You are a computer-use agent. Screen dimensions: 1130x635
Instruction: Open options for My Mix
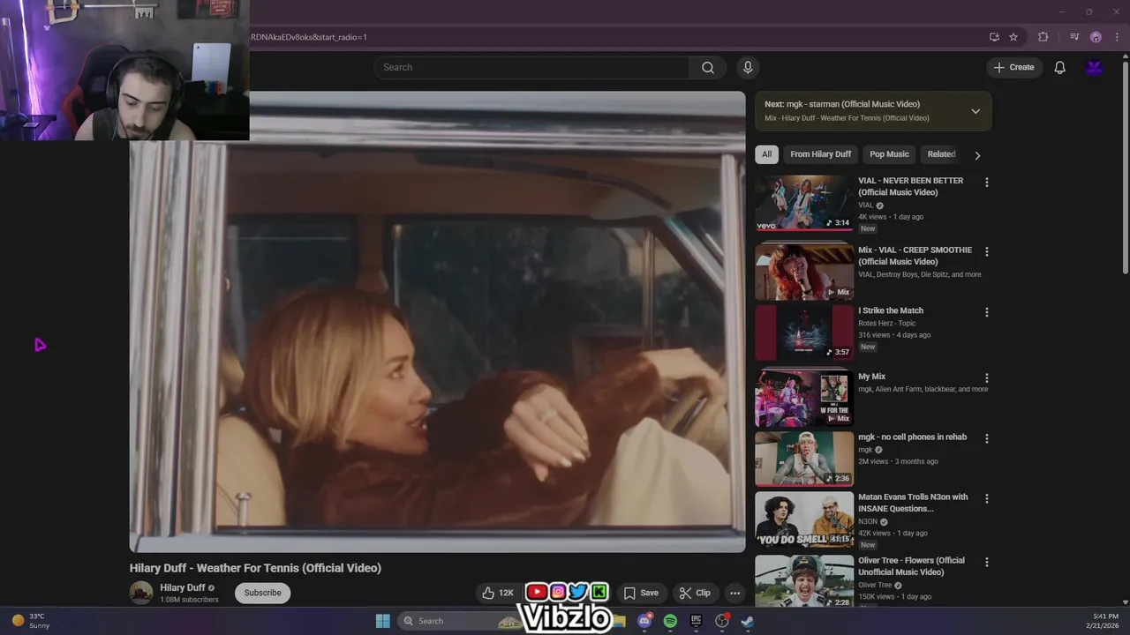[987, 378]
